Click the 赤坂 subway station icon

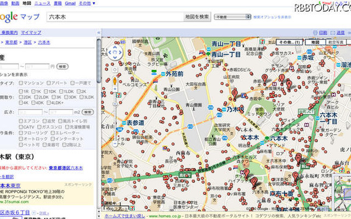coord(299,57)
